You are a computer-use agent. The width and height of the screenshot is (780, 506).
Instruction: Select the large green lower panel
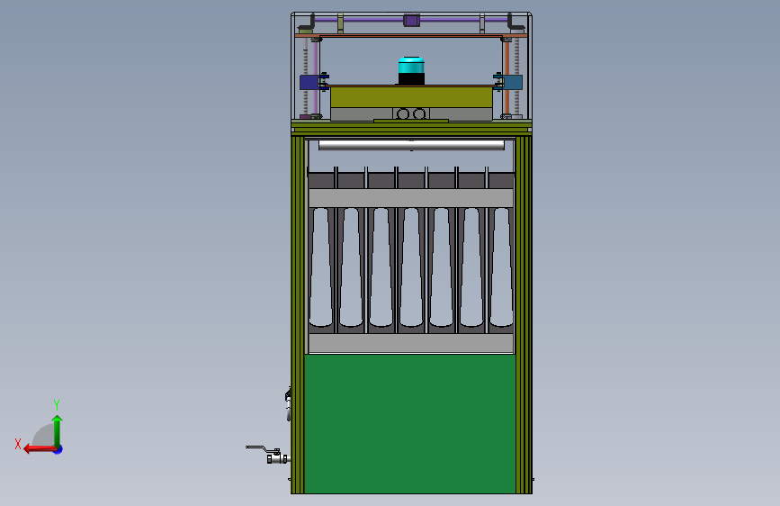410,424
